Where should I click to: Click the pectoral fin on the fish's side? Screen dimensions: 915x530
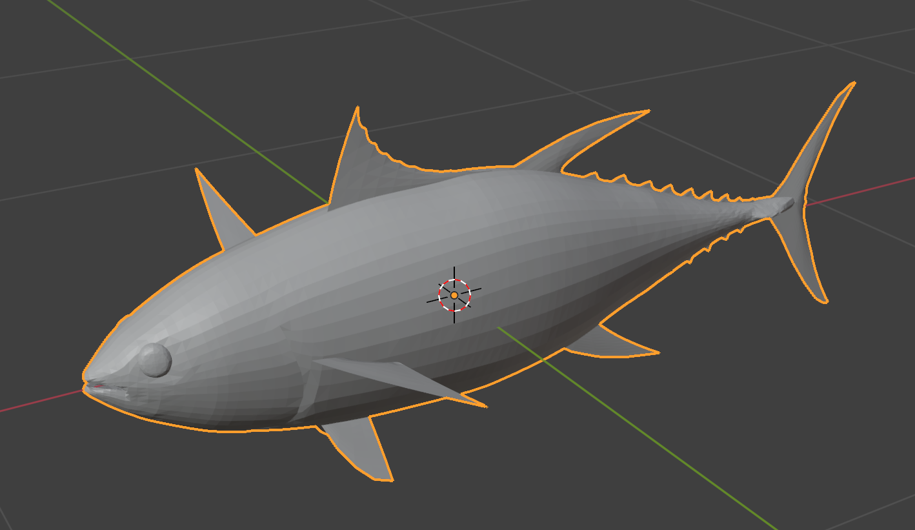(x=399, y=380)
